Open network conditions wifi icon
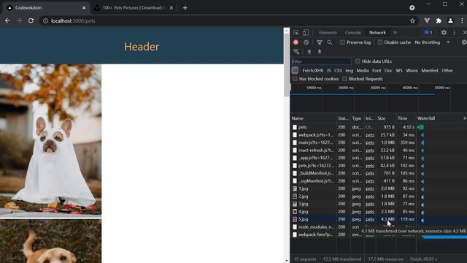467x263 pixels. coord(296,52)
